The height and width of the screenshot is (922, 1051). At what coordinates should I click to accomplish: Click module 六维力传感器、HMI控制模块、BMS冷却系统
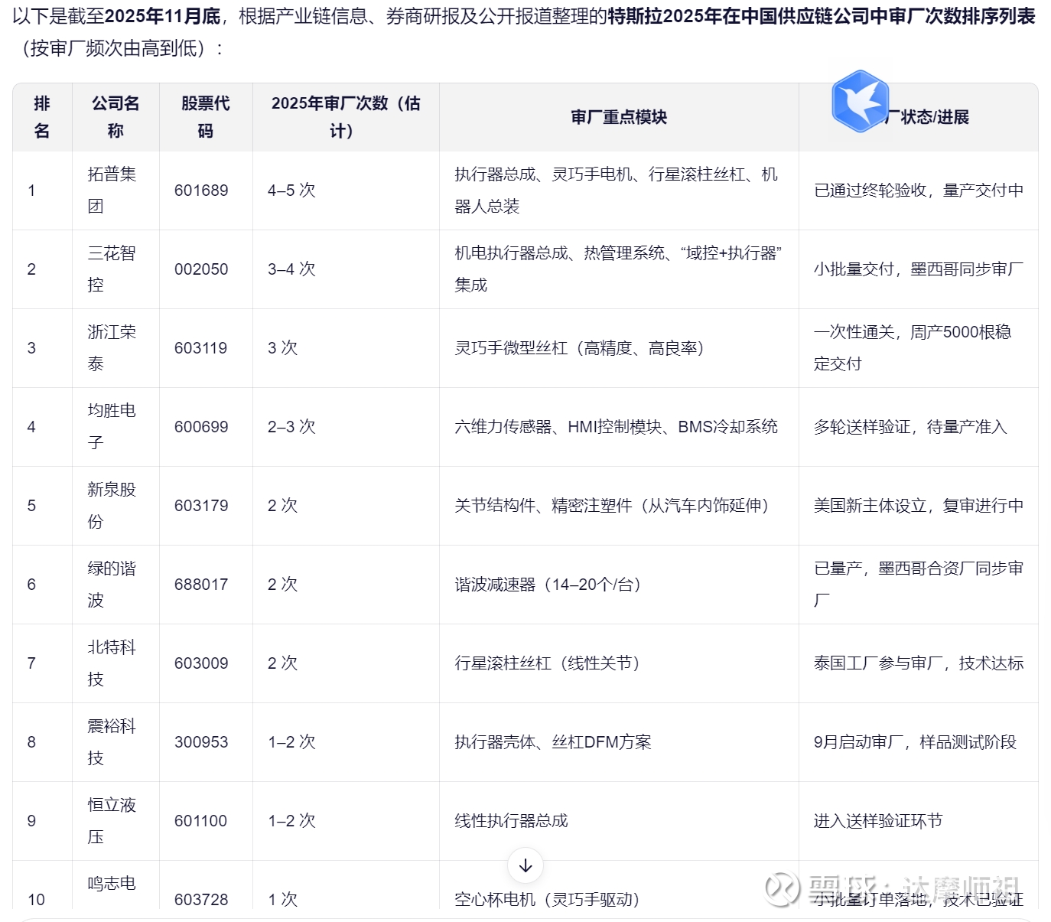[x=616, y=427]
